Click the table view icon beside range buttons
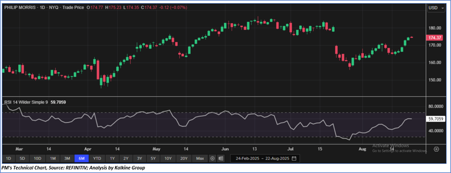The height and width of the screenshot is (173, 451). pos(221,158)
